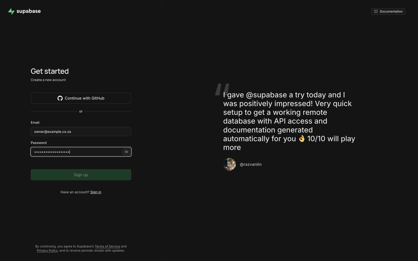The width and height of the screenshot is (418, 261).
Task: Open the Privacy Policy link
Action: click(x=47, y=251)
